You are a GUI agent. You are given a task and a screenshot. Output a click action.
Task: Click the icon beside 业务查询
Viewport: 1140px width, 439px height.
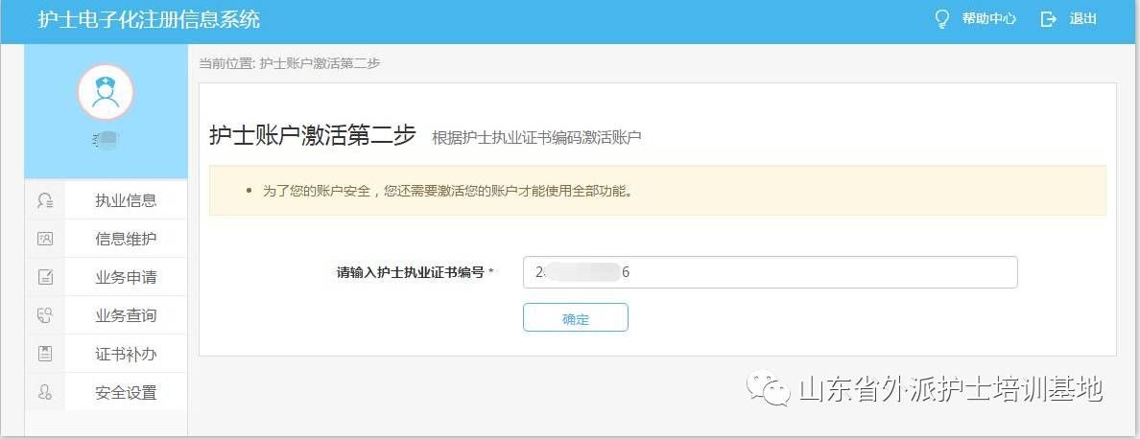coord(45,315)
